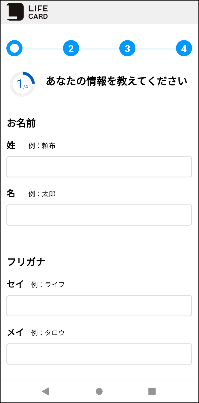Tap the example text 例:頼布
Screen dimensions: 199x403
click(x=42, y=146)
